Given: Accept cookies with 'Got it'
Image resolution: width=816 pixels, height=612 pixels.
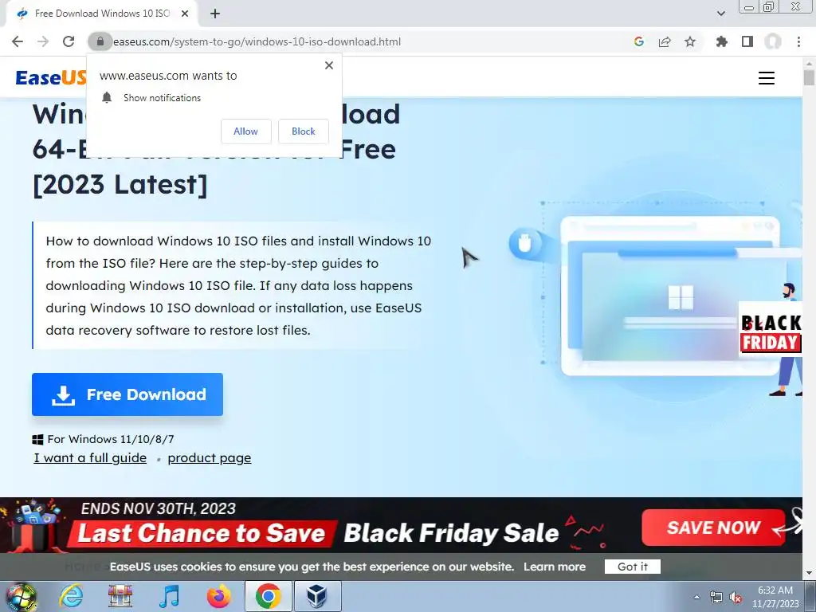Looking at the screenshot, I should (x=632, y=567).
